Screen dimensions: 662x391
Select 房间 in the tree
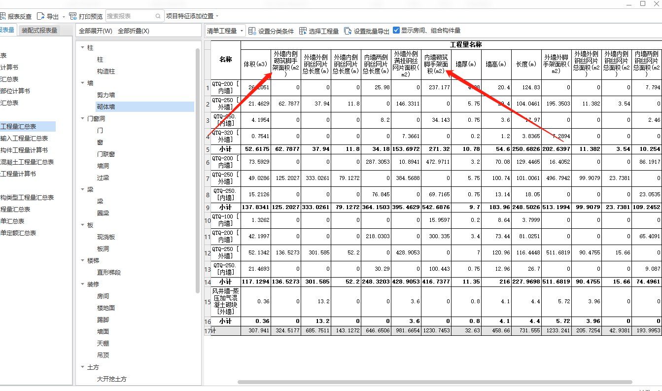(x=103, y=296)
